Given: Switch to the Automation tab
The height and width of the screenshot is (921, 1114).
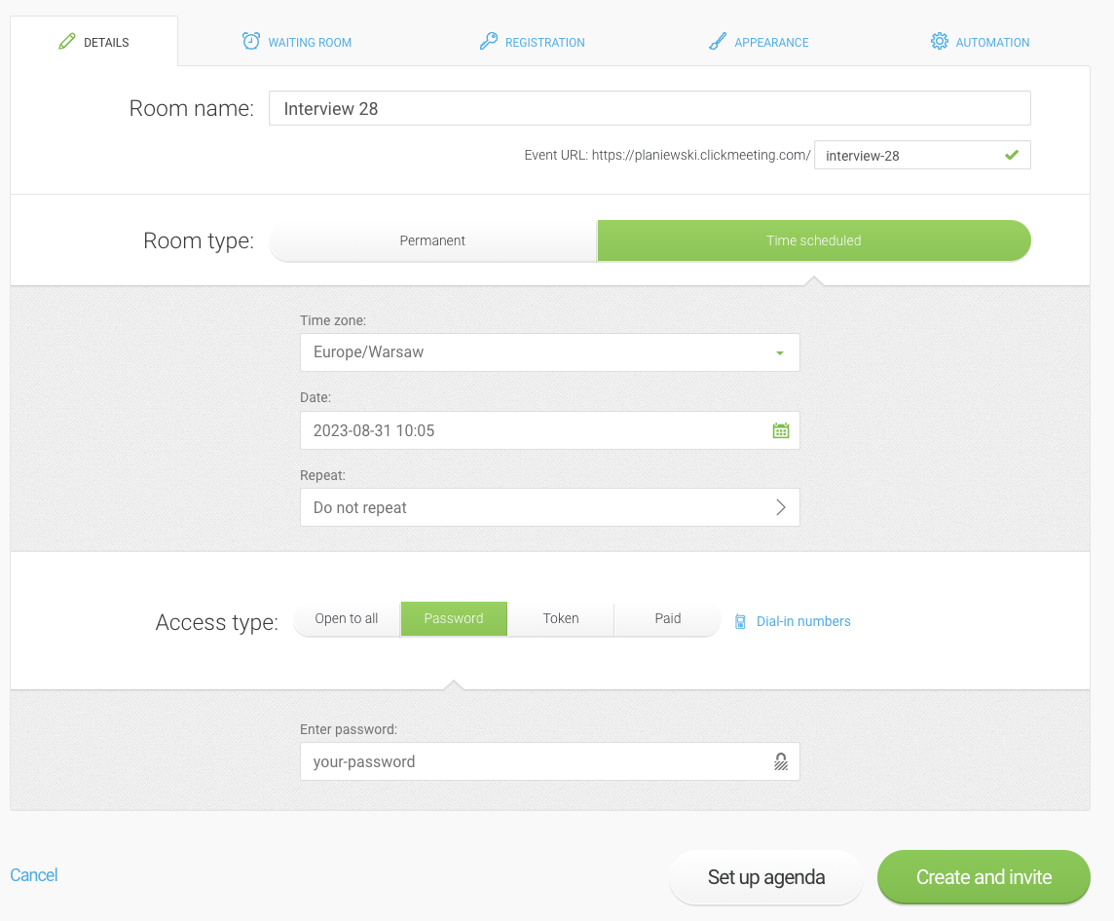Looking at the screenshot, I should tap(981, 42).
